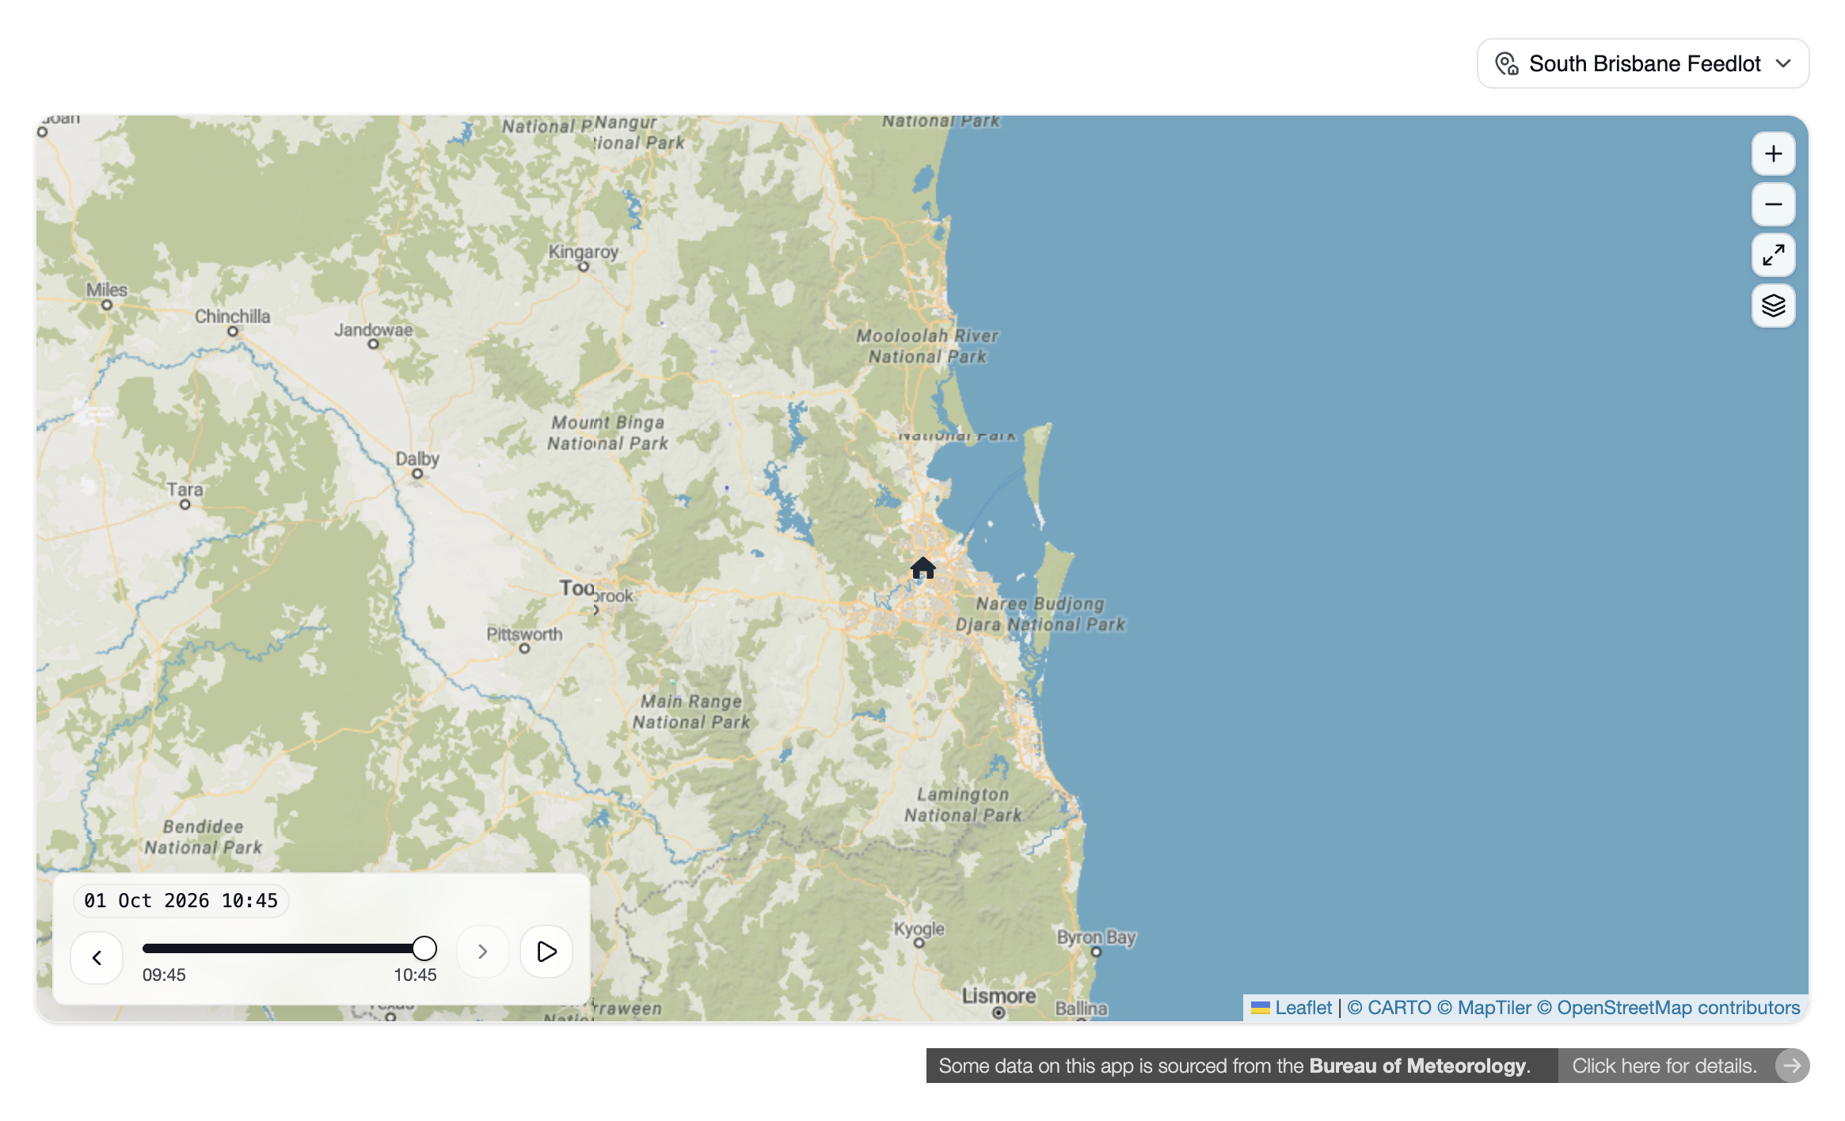This screenshot has height=1121, width=1845.
Task: Step forward to next time frame
Action: pyautogui.click(x=482, y=952)
